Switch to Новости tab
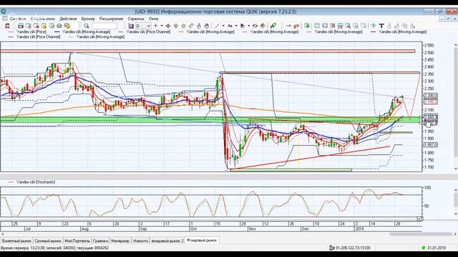 tap(140, 241)
